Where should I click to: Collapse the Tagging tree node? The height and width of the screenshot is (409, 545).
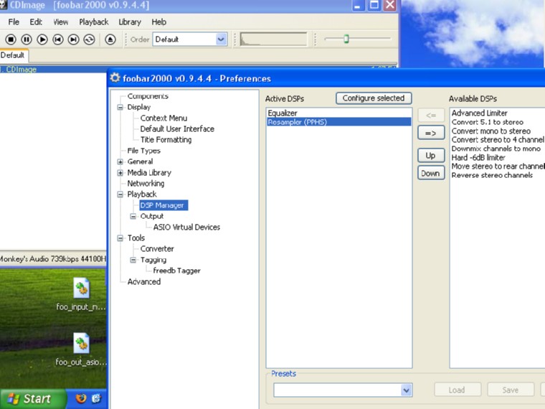133,260
